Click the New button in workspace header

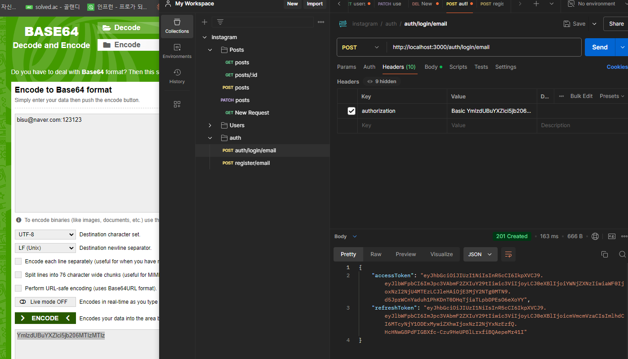292,4
